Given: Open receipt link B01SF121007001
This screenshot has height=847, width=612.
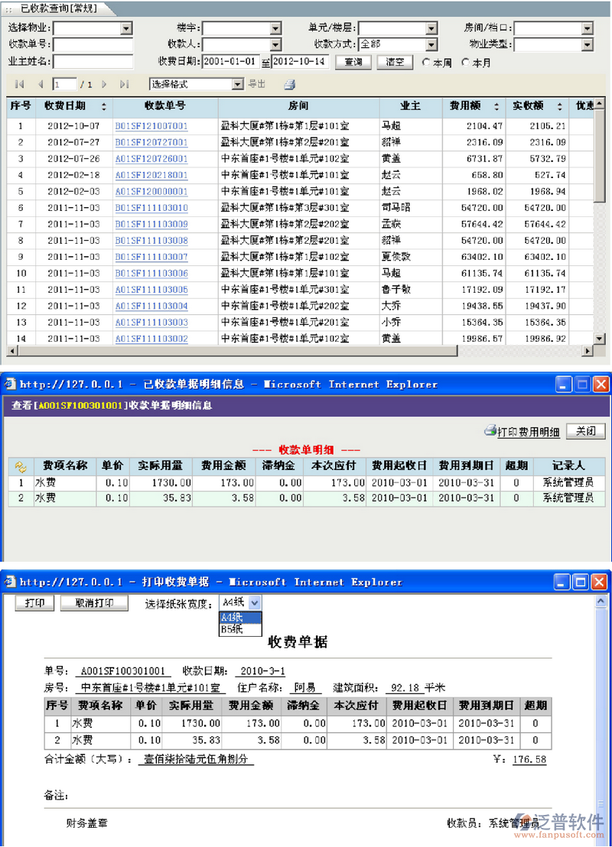Looking at the screenshot, I should (x=151, y=126).
